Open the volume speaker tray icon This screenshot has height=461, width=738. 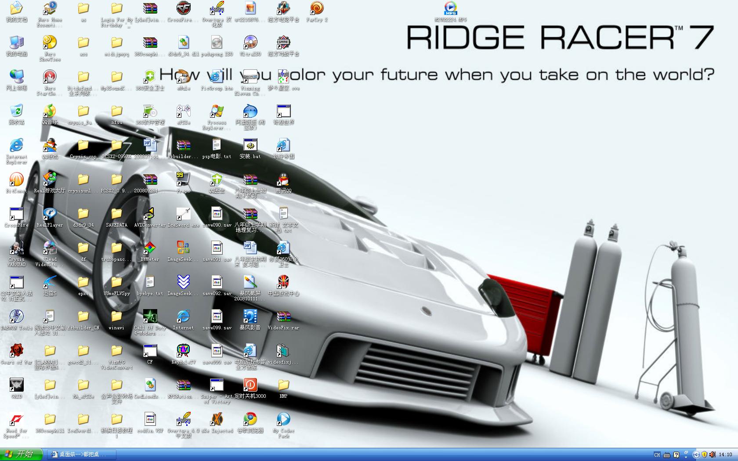[712, 455]
